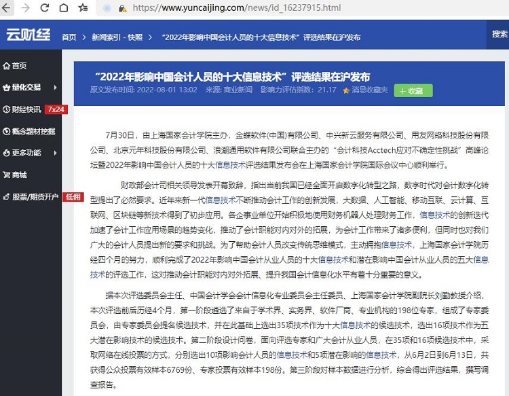Click 首页 in the breadcrumb
The image size is (509, 396).
click(69, 37)
